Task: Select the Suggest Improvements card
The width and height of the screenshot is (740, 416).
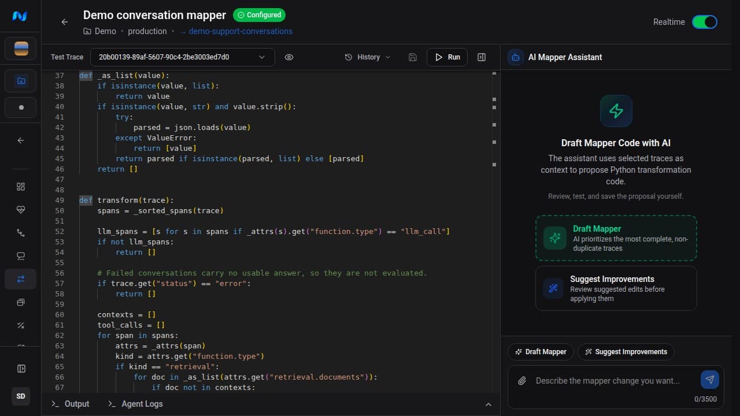Action: (616, 288)
